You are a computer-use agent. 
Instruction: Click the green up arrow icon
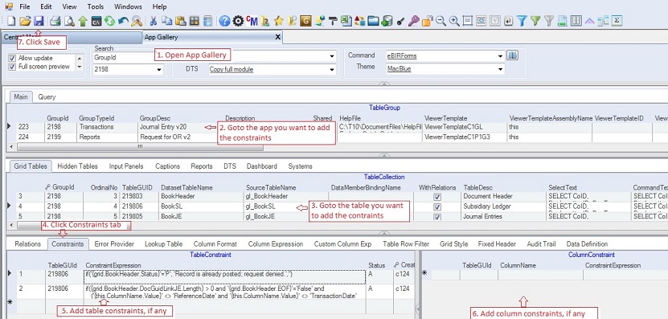pyautogui.click(x=83, y=21)
